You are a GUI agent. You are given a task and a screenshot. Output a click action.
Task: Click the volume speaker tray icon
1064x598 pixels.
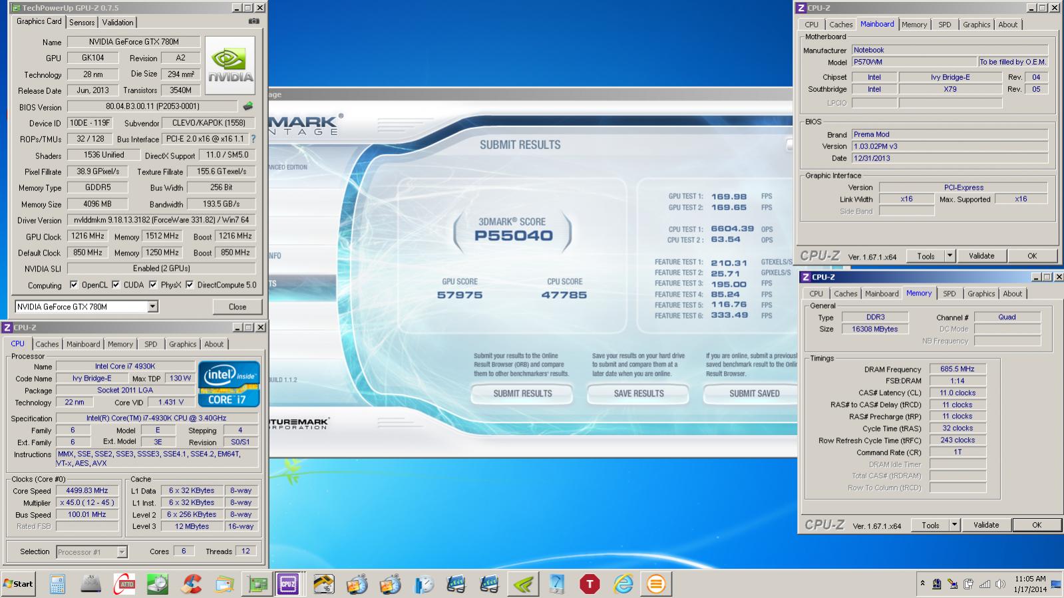click(1000, 584)
